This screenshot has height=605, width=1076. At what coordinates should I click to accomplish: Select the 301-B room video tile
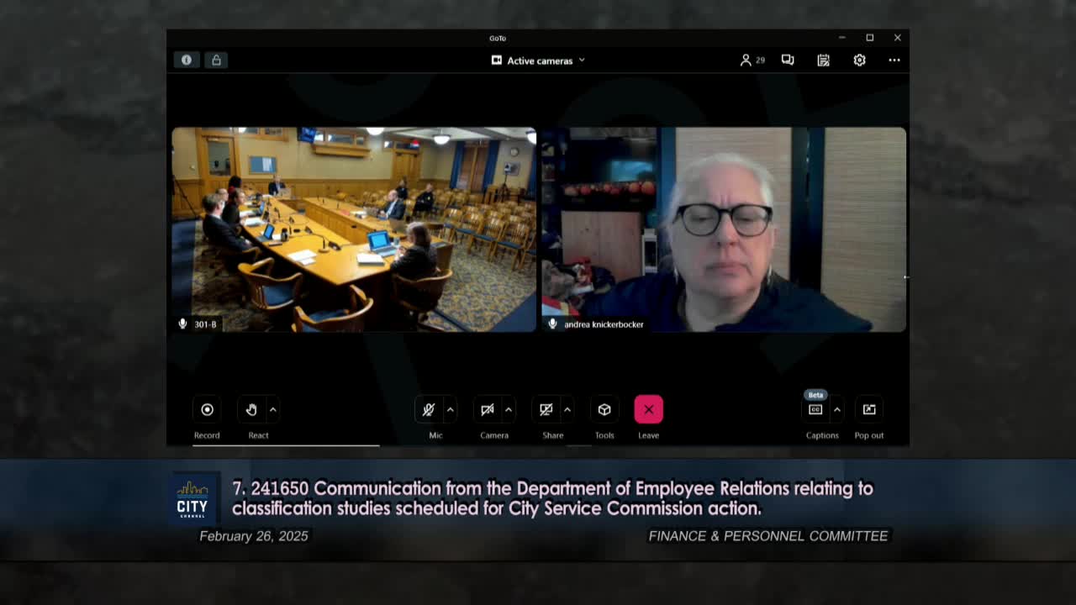pos(353,229)
